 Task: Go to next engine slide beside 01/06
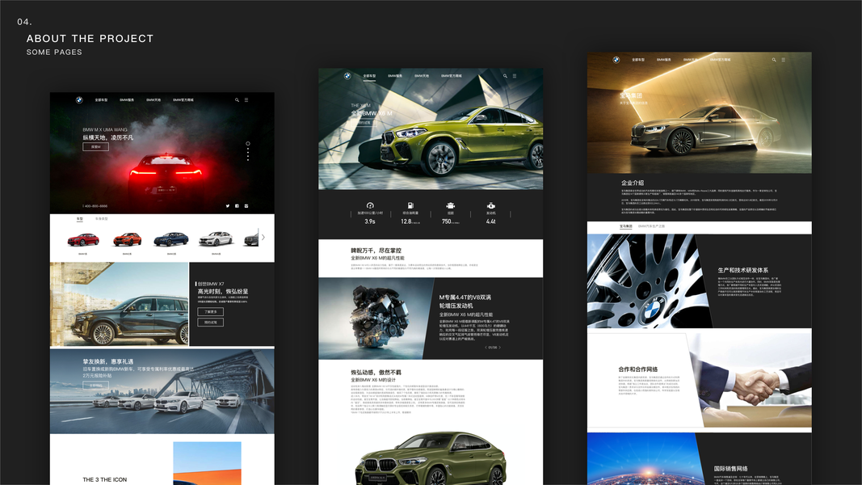[x=500, y=348]
